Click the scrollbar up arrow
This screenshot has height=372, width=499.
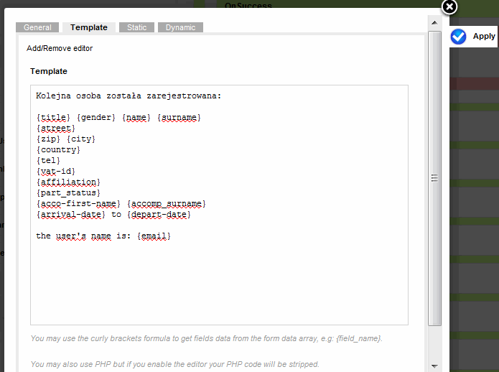(x=434, y=23)
